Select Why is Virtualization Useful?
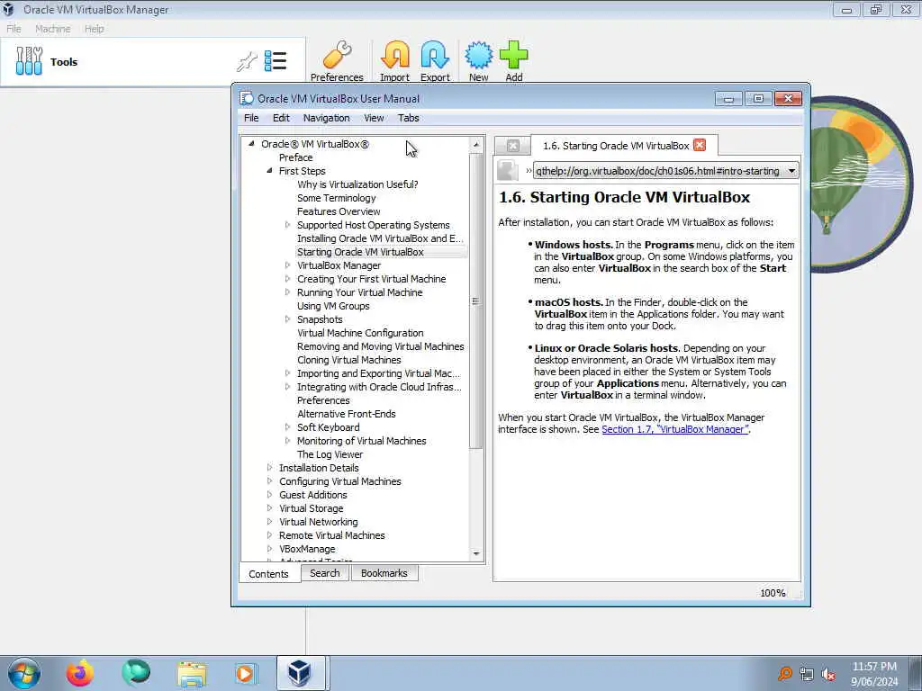The width and height of the screenshot is (922, 691). point(357,184)
